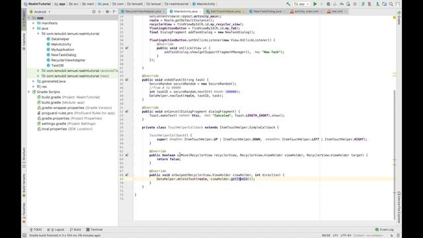Click the override gutter icon beside onMove

click(x=127, y=155)
